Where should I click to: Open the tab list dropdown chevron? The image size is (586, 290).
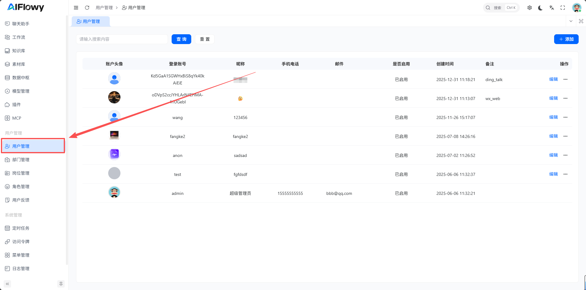571,21
